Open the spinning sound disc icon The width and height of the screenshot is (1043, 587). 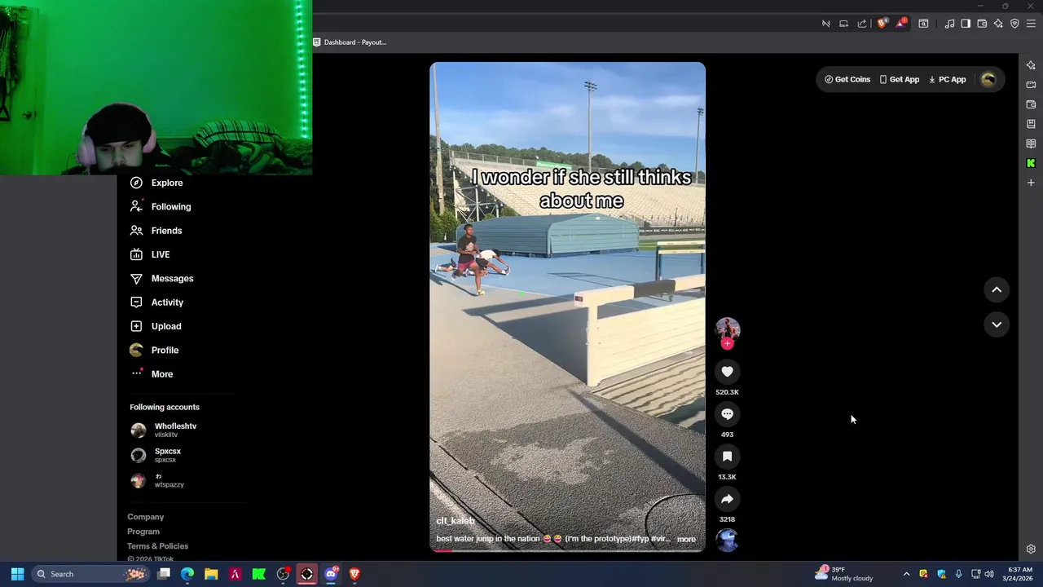727,540
